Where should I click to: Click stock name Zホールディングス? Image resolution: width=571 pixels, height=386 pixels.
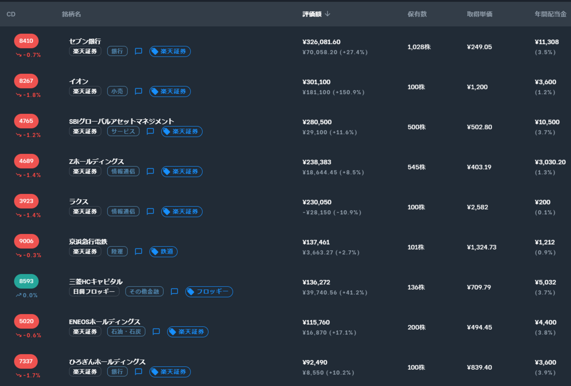click(x=97, y=162)
